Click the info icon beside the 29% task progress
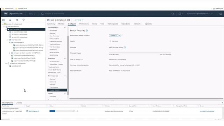224x126 pixels. tap(77, 111)
